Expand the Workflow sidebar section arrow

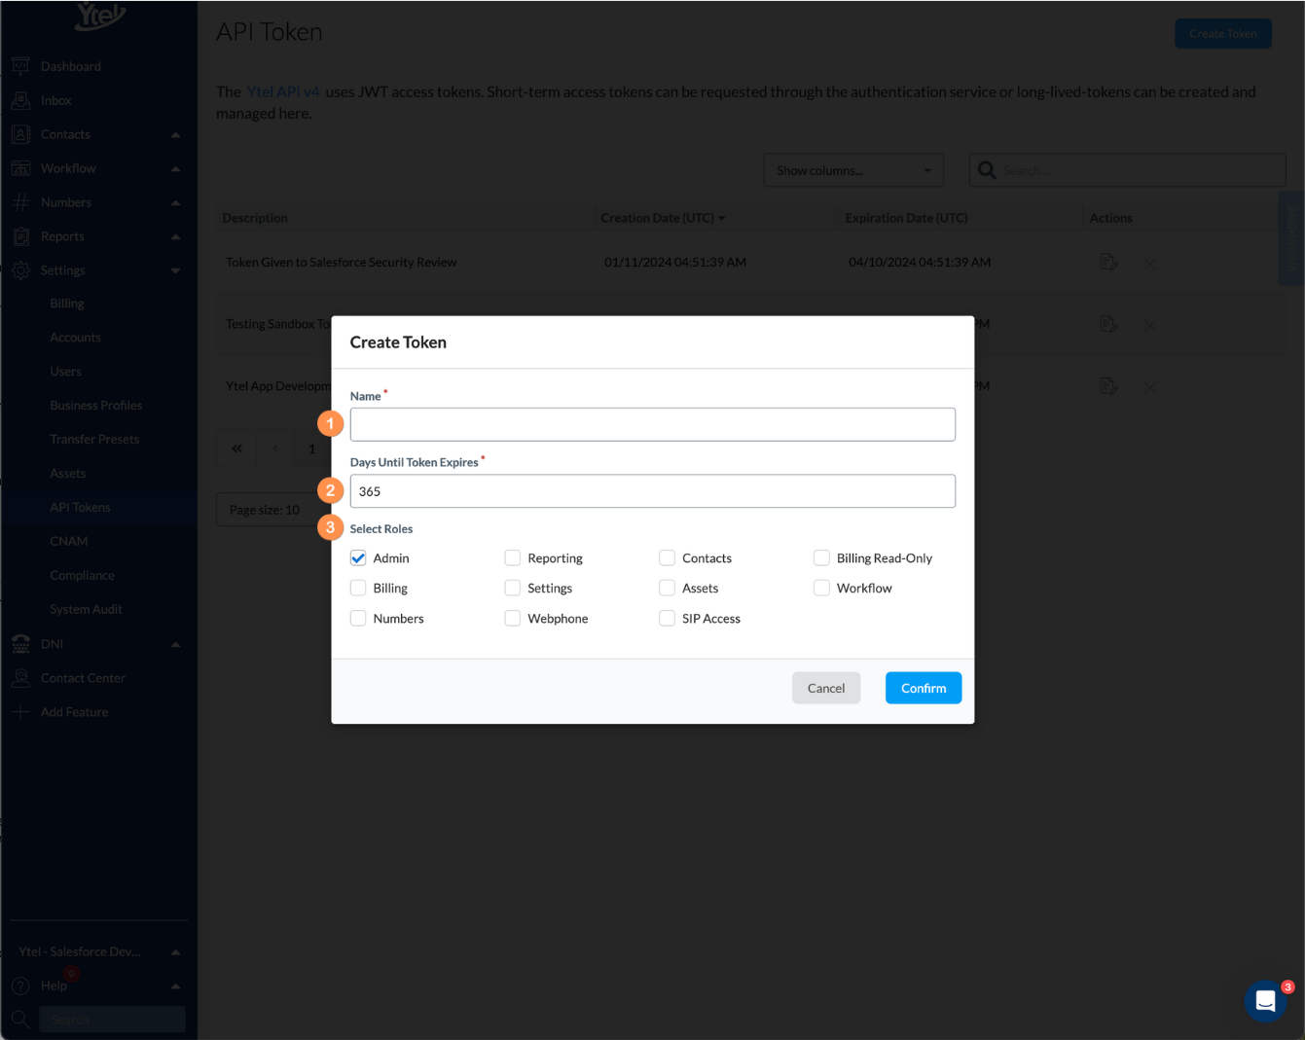click(175, 169)
